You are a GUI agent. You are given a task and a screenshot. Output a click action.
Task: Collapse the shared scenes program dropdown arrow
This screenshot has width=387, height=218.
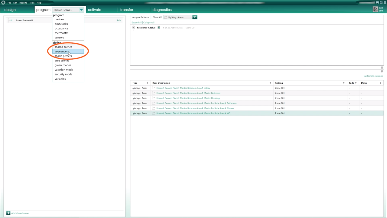(81, 10)
